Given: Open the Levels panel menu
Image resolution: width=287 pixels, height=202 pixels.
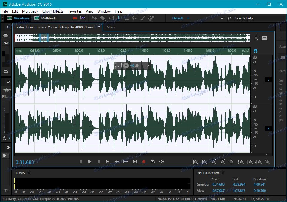Looking at the screenshot, I should click(x=29, y=173).
